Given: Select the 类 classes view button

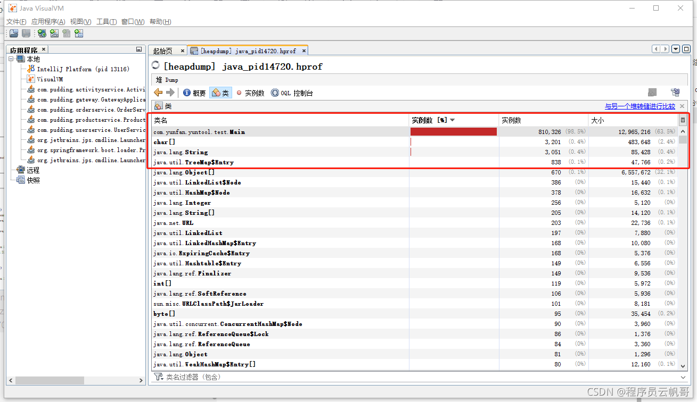Looking at the screenshot, I should click(220, 93).
